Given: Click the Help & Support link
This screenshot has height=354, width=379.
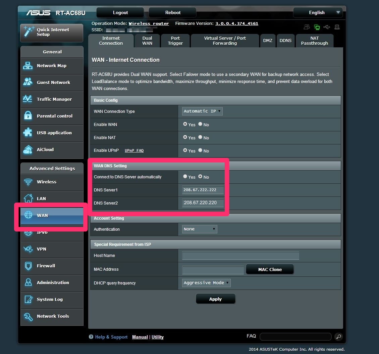Looking at the screenshot, I should tap(111, 337).
